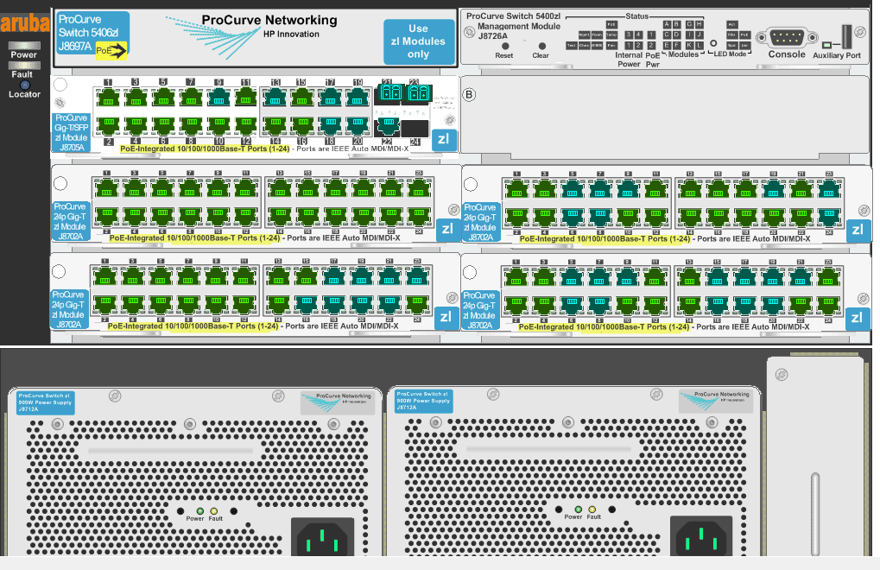Screen dimensions: 880x570
Task: Click the AC power socket on the left power supply
Action: 322,539
